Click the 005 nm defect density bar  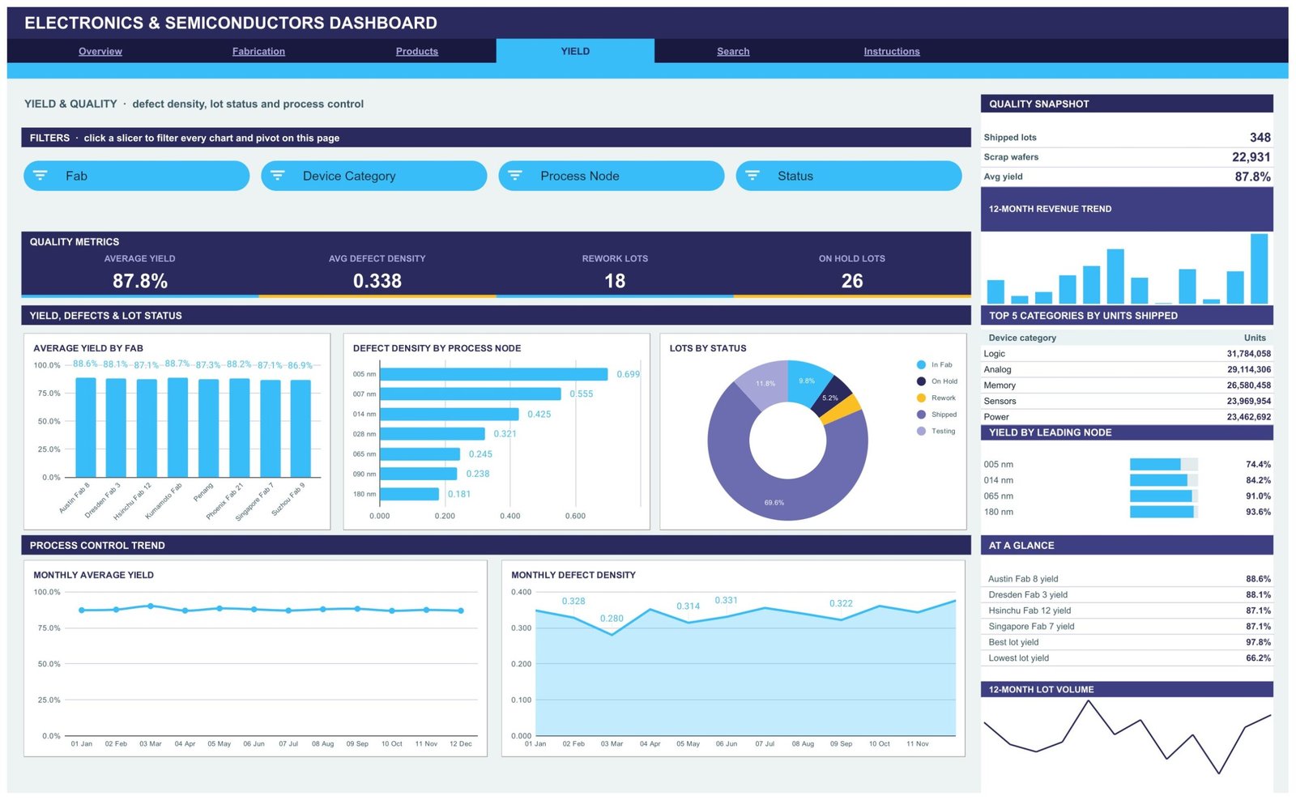493,374
